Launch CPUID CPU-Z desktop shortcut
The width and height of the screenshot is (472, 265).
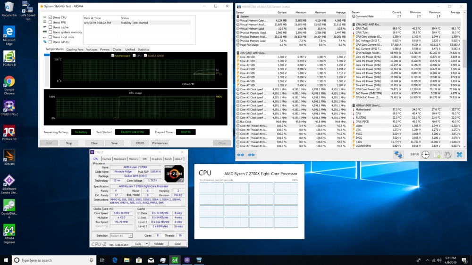tap(9, 108)
